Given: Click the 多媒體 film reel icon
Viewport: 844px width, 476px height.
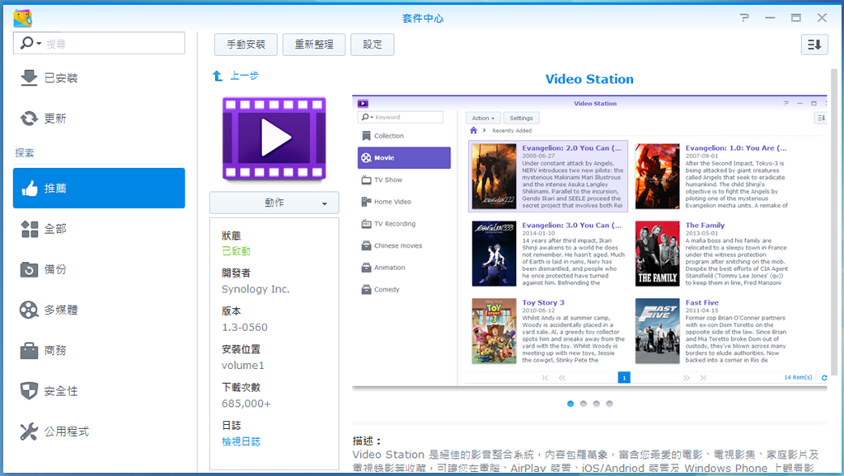Looking at the screenshot, I should pyautogui.click(x=29, y=310).
